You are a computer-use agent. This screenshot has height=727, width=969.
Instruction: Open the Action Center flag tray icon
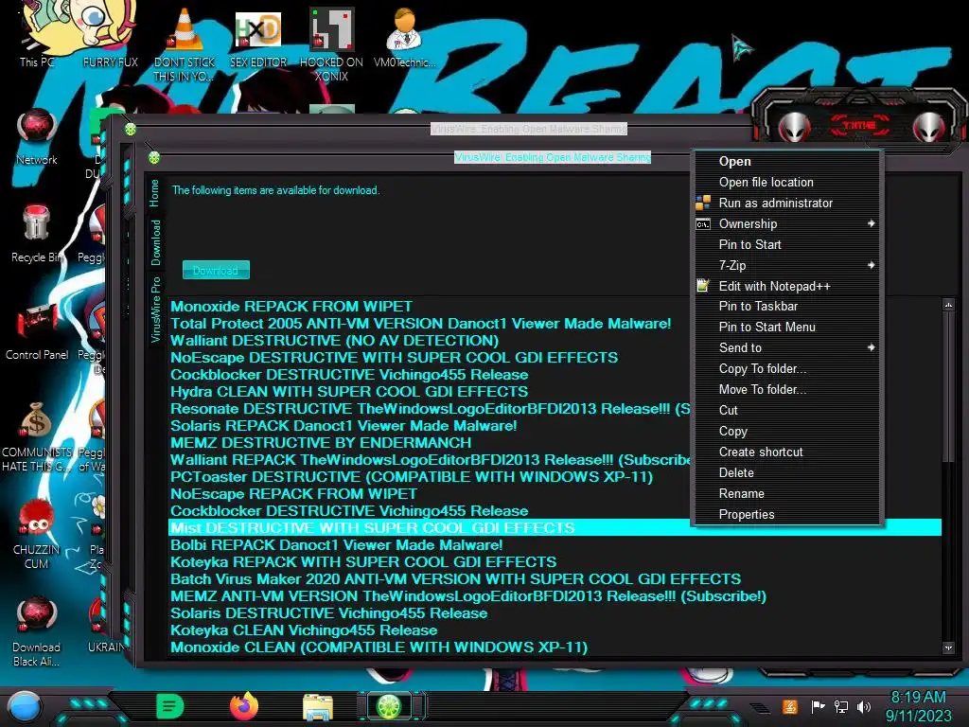(818, 706)
